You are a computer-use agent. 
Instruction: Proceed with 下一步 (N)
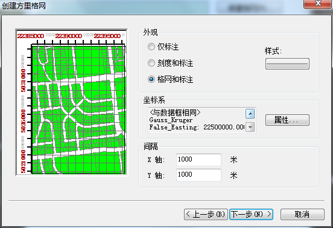[251, 214]
